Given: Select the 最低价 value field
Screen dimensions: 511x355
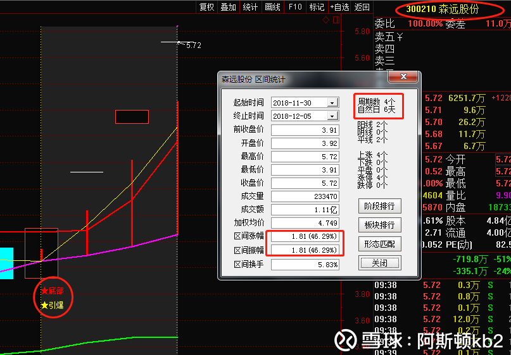Looking at the screenshot, I should point(305,170).
